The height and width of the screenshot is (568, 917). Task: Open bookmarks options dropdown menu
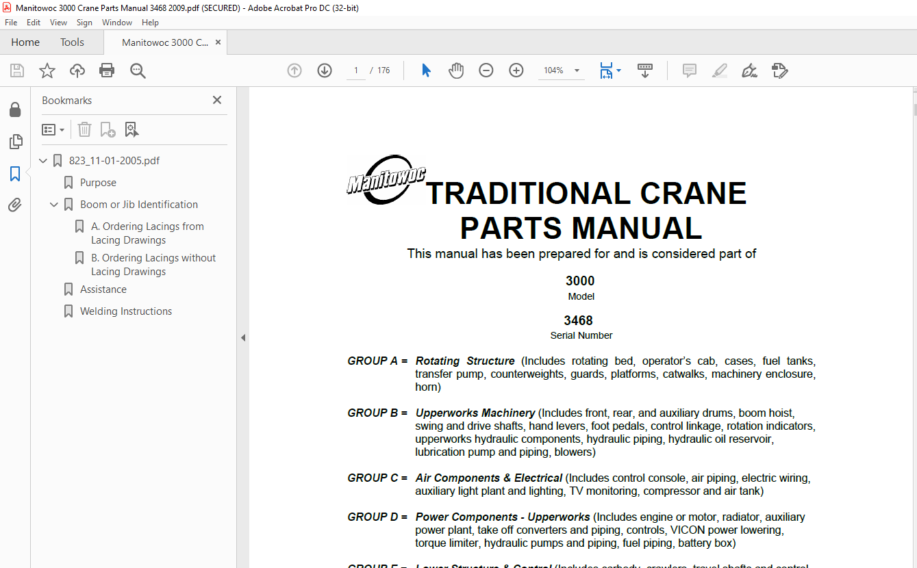[x=53, y=129]
